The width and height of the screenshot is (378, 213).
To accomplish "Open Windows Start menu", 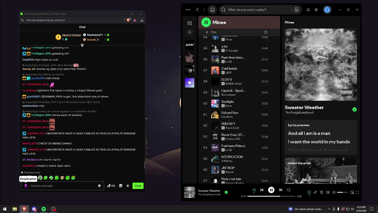I will coord(5,209).
